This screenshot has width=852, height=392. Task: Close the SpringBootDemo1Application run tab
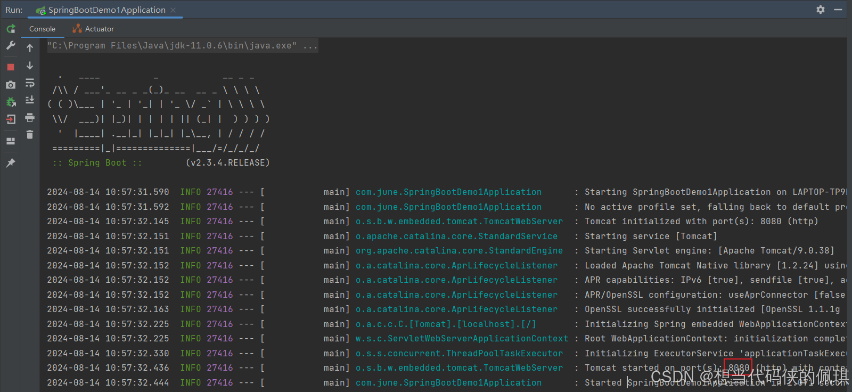coord(173,10)
